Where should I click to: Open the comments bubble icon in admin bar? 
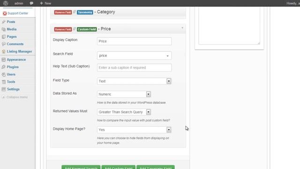pyautogui.click(x=31, y=3)
